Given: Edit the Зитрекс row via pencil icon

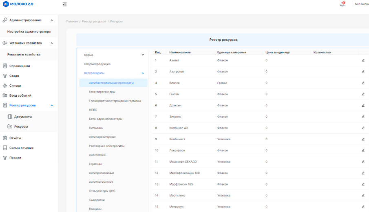Looking at the screenshot, I should 363,117.
